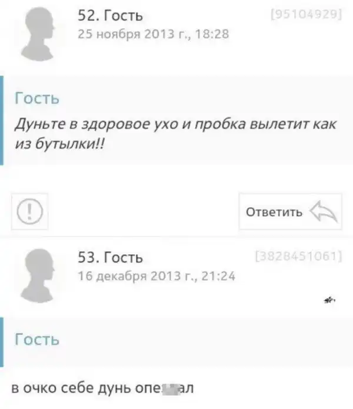The image size is (353, 409).
Task: Click the Ответить reply button
Action: coord(291,211)
